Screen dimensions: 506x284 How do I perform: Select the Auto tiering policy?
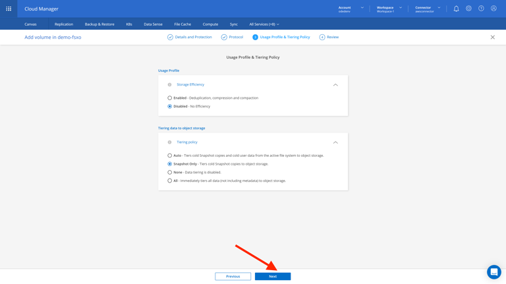(170, 156)
